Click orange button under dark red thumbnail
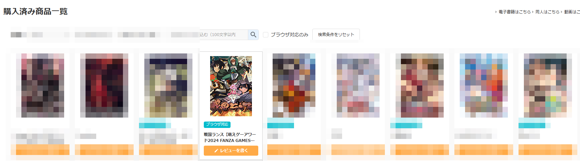 click(x=104, y=150)
